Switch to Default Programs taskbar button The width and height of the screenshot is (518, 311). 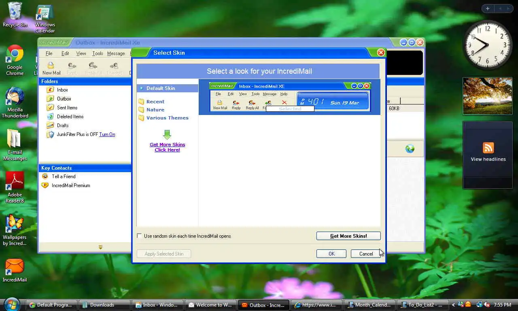pos(51,305)
